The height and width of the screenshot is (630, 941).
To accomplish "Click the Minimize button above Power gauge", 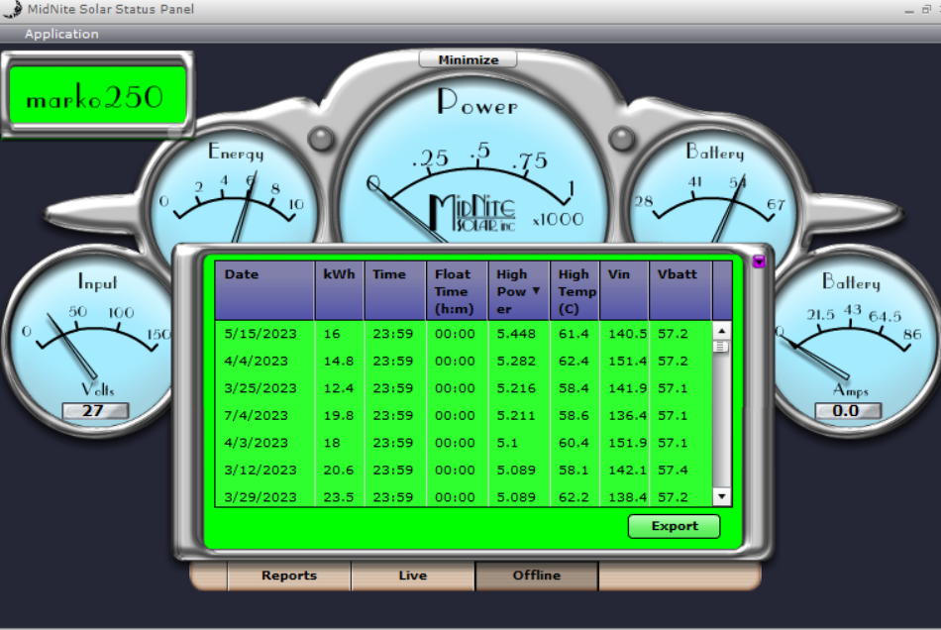I will [468, 59].
